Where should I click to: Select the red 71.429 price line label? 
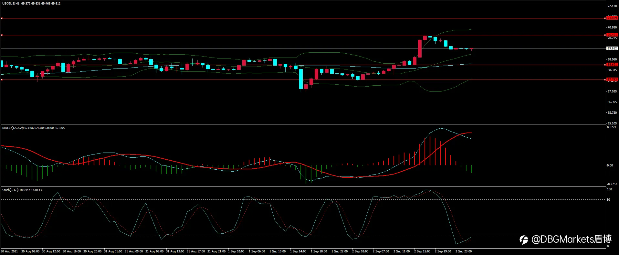click(x=612, y=18)
